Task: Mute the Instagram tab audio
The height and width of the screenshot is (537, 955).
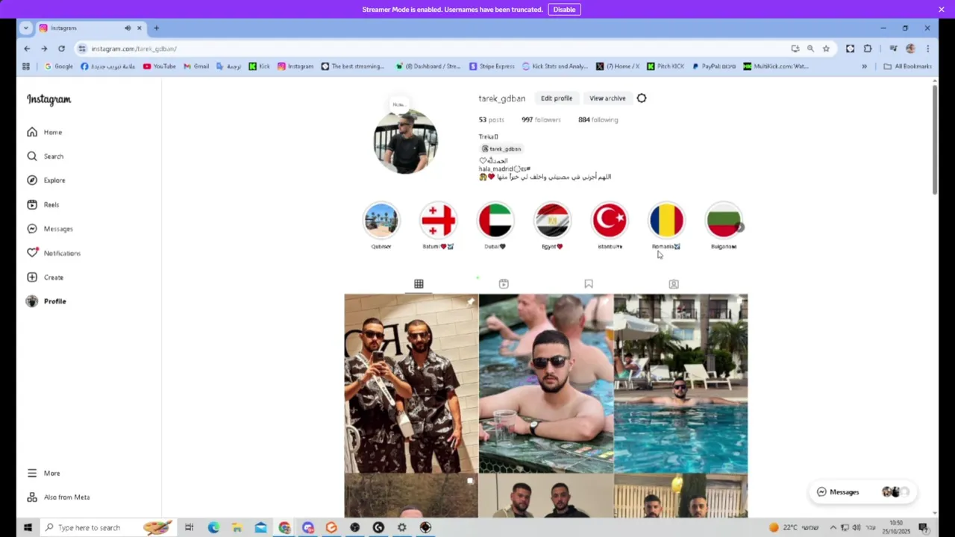Action: [x=128, y=28]
